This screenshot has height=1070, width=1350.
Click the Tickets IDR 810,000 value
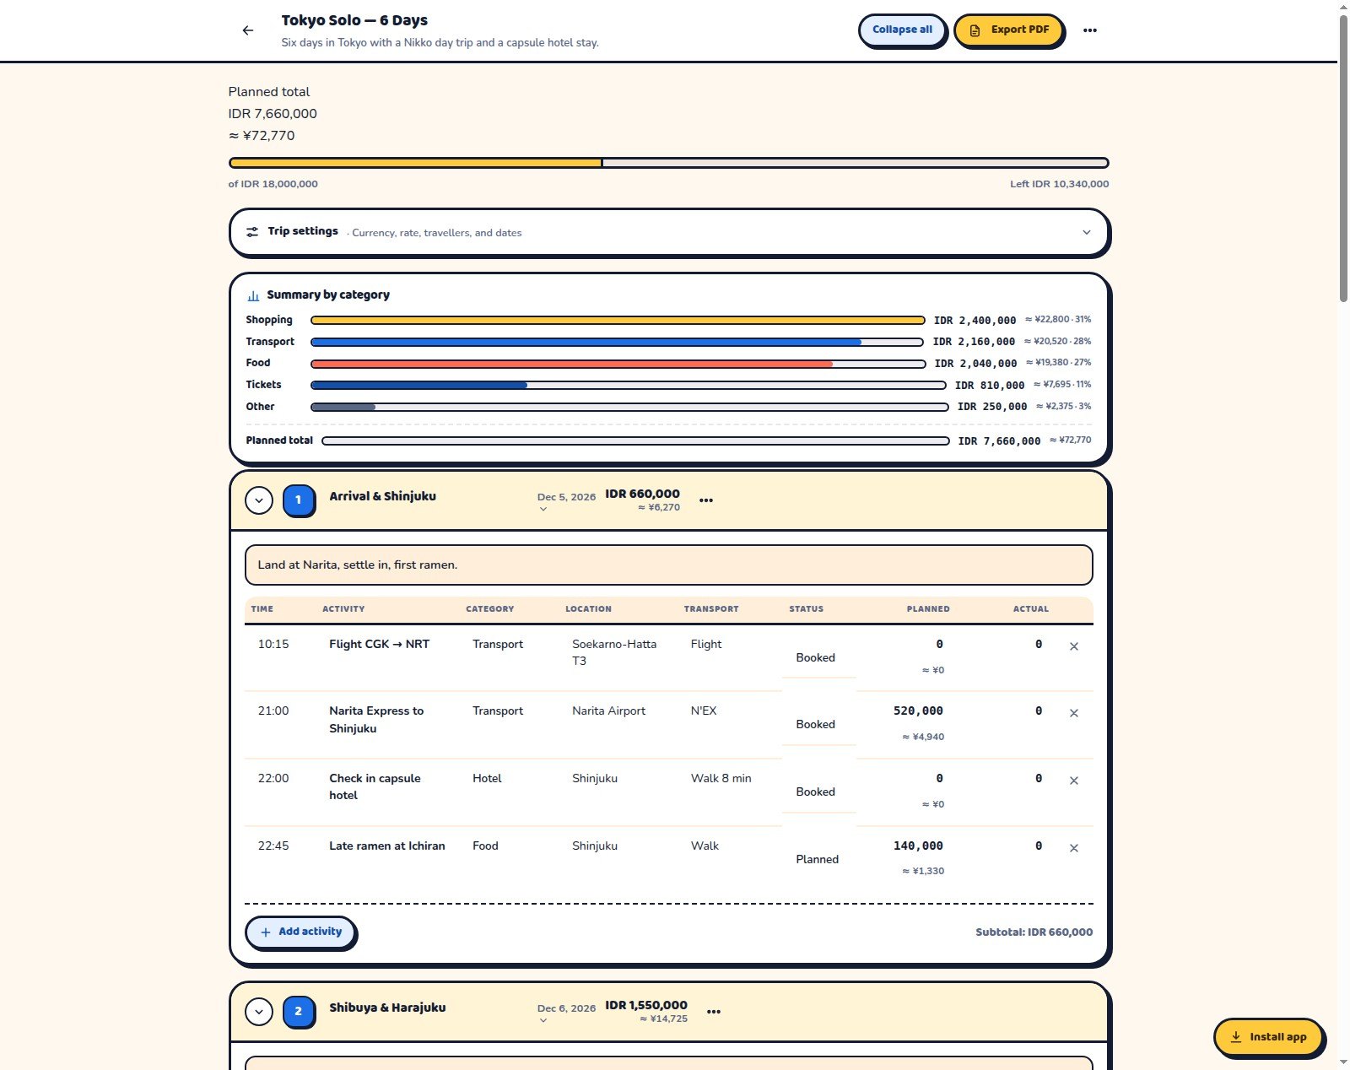pos(990,386)
